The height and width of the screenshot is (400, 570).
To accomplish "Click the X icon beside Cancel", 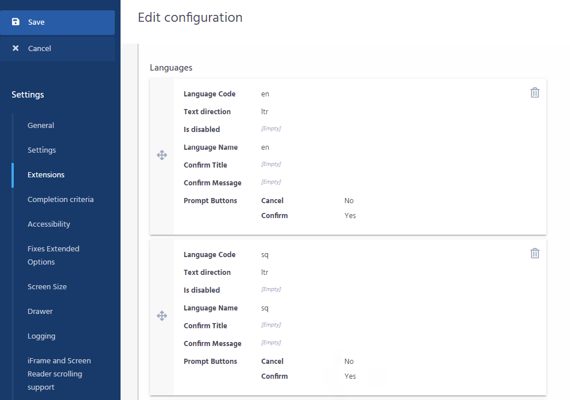I will (x=16, y=48).
